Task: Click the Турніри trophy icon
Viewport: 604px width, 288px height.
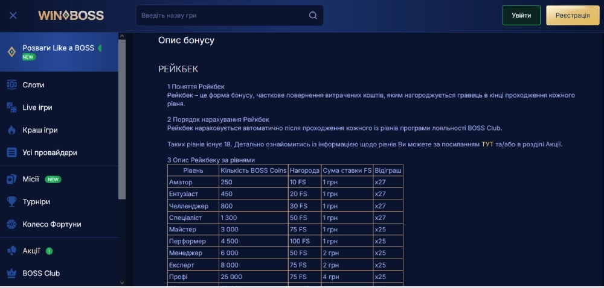Action: pos(11,202)
